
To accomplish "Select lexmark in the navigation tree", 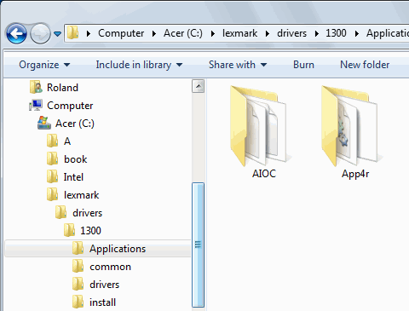I will pyautogui.click(x=81, y=195).
